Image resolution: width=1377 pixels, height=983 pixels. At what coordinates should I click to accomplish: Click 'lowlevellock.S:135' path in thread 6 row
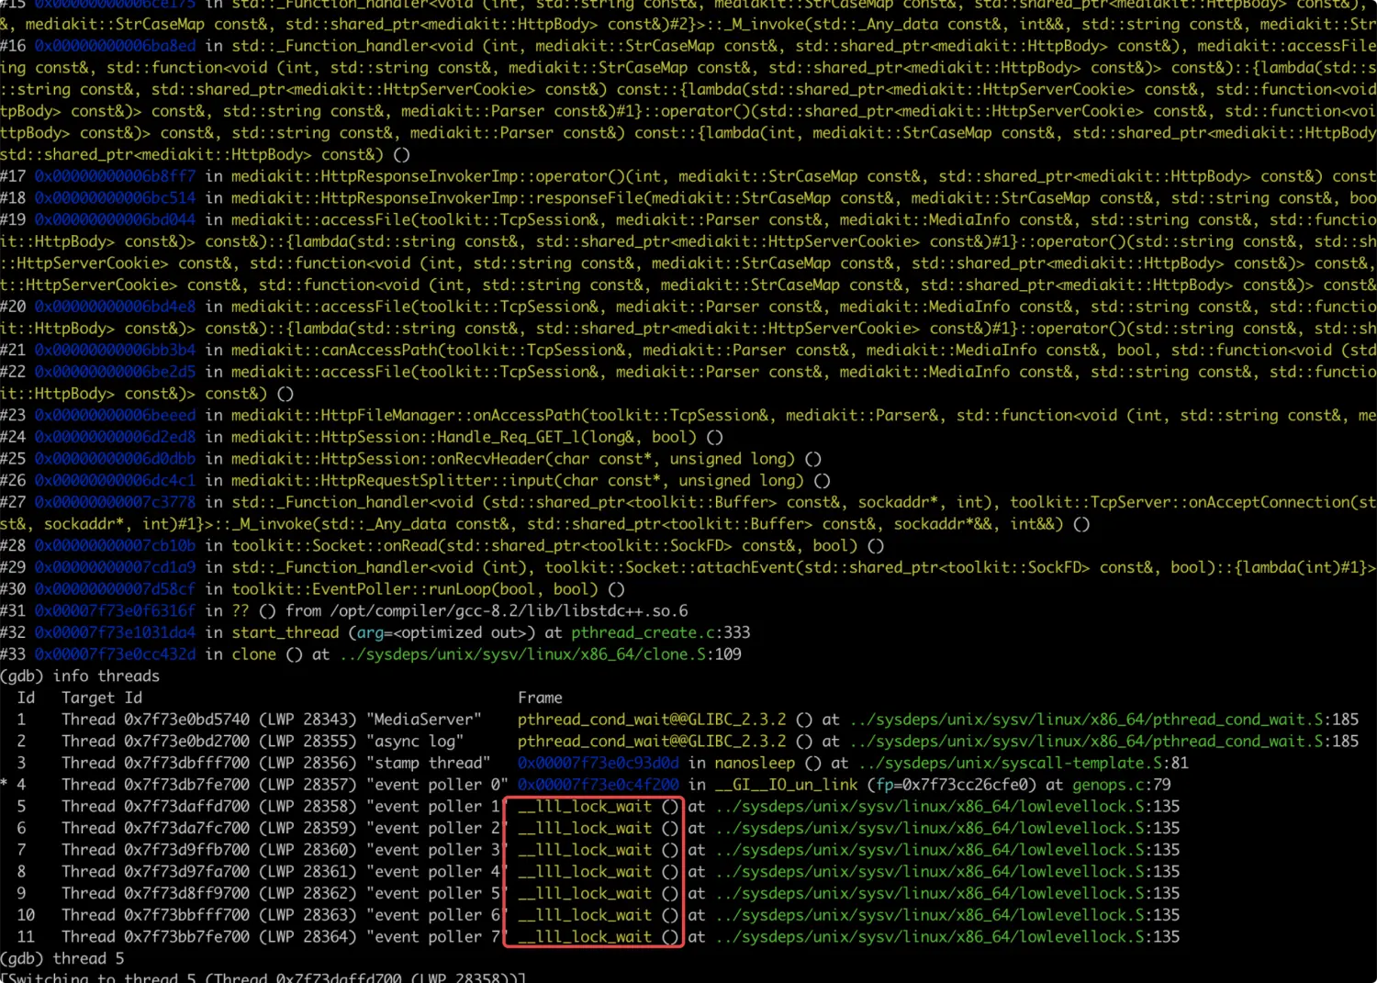[x=946, y=828]
